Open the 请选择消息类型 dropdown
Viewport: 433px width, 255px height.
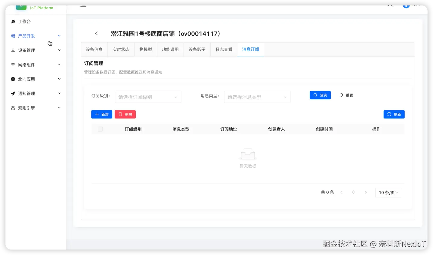tap(257, 97)
